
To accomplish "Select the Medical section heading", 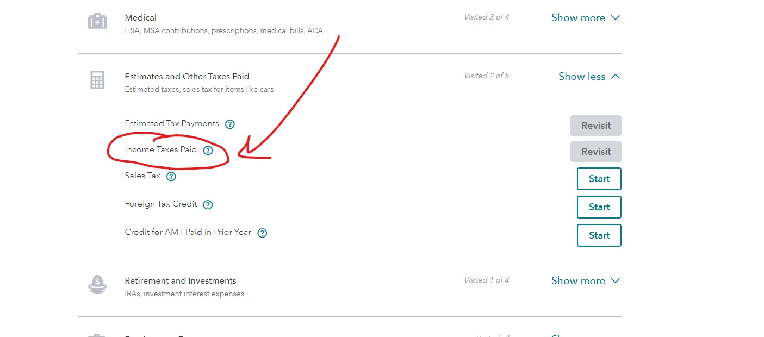I will click(x=141, y=17).
